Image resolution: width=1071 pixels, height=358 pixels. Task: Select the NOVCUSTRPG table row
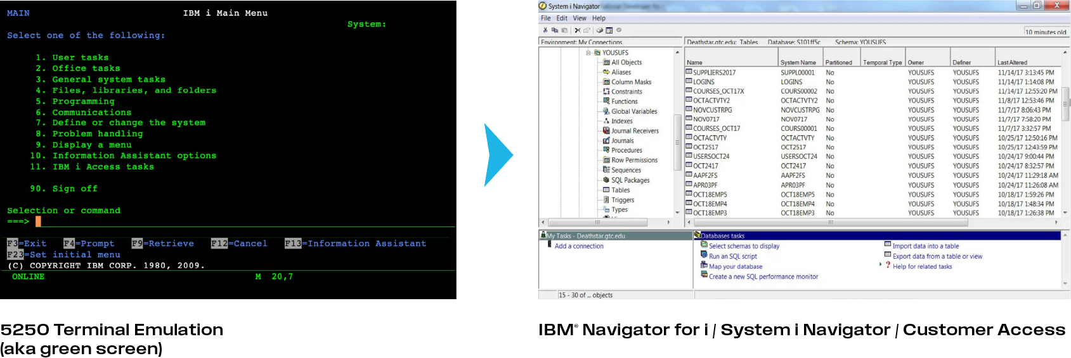(x=872, y=110)
